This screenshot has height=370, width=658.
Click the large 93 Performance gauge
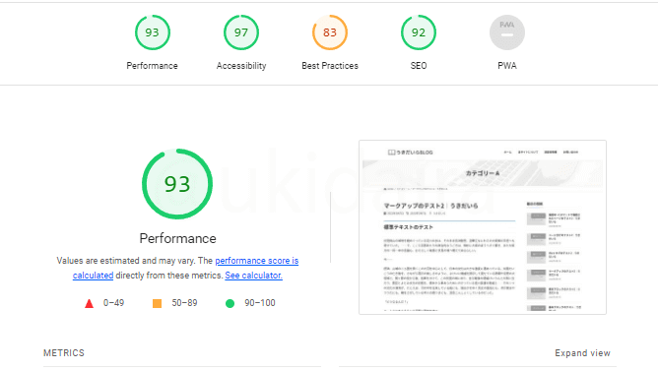click(177, 184)
